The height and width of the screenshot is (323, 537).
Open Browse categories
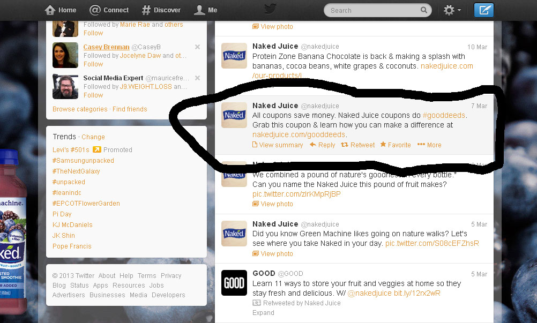click(80, 109)
